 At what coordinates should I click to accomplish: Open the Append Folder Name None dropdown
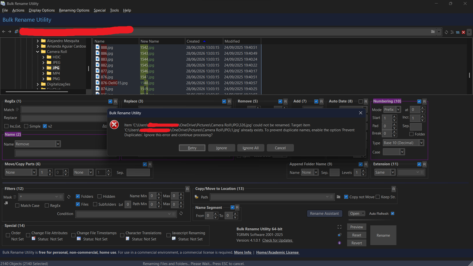tap(310, 172)
